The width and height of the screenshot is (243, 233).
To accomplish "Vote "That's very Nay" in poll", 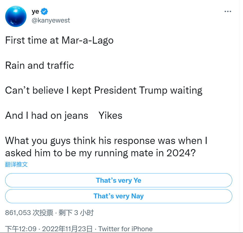I will point(119,196).
